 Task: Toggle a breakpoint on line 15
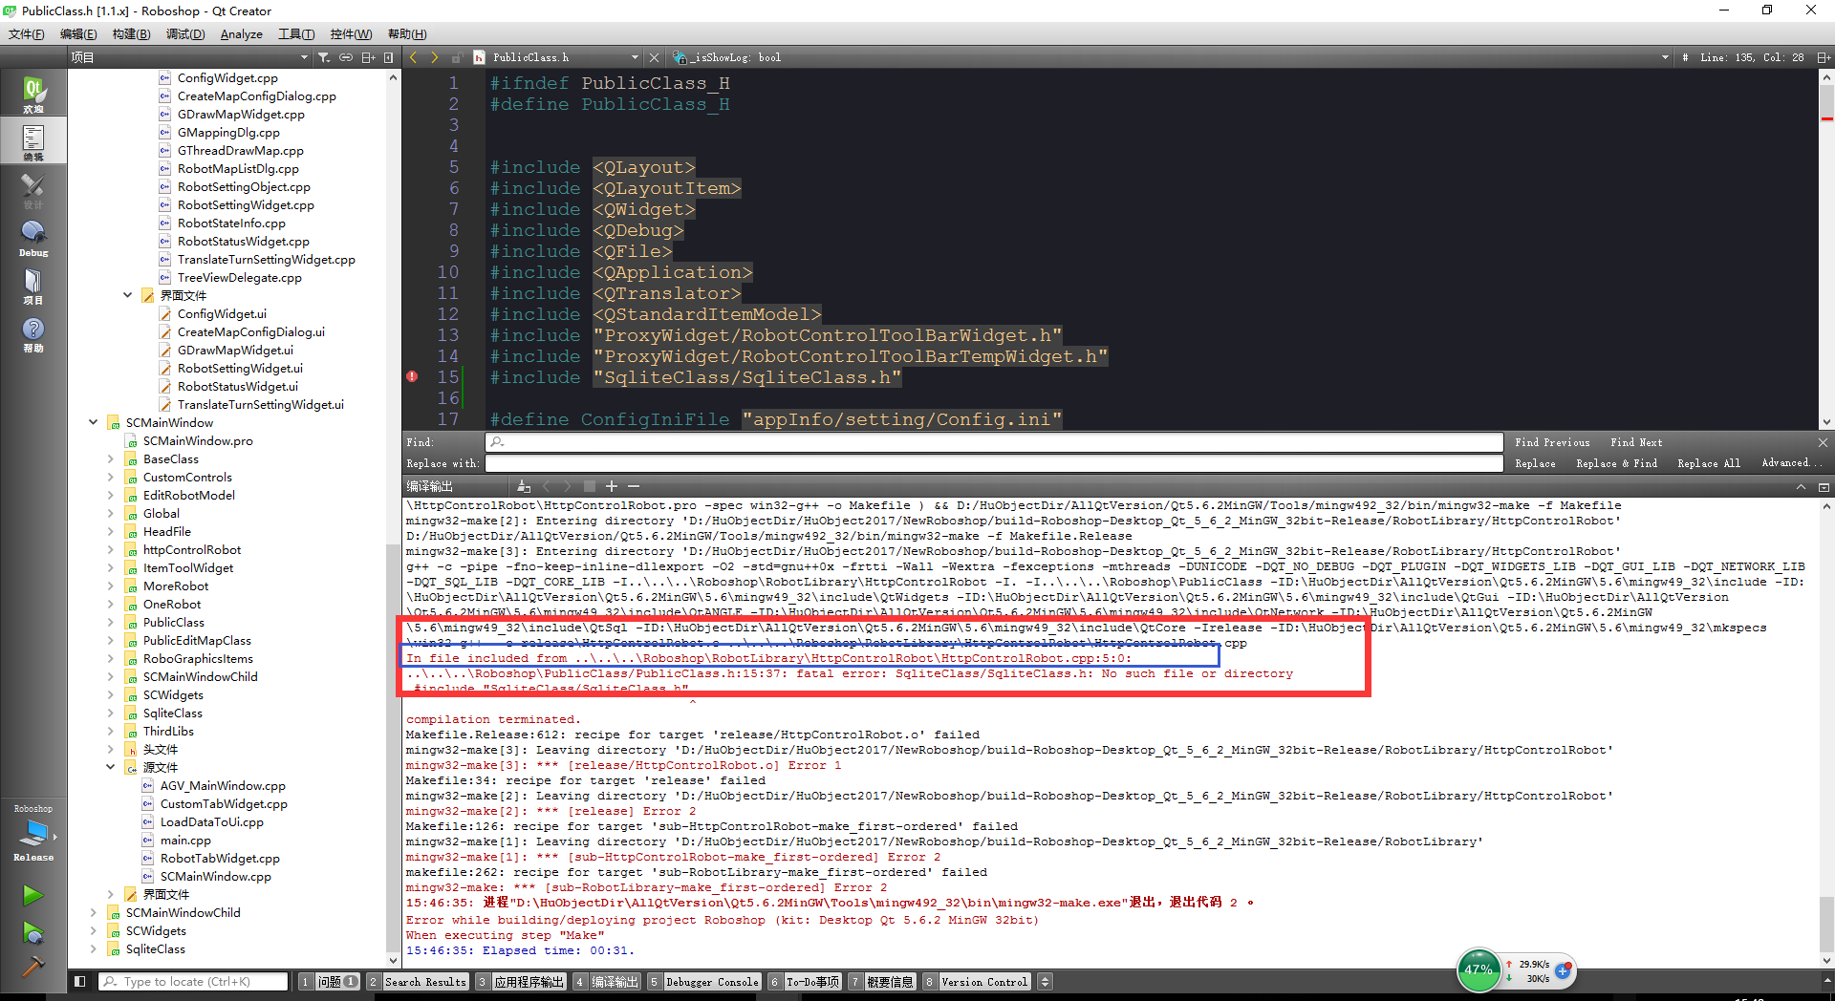pyautogui.click(x=413, y=377)
